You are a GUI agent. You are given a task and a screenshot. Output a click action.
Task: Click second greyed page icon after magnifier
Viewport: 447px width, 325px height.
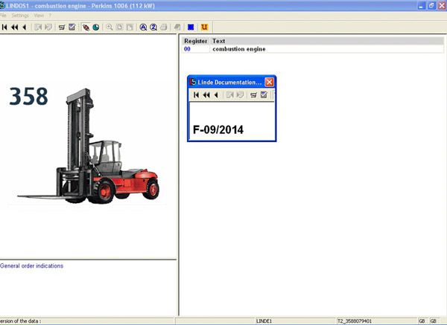pyautogui.click(x=130, y=27)
